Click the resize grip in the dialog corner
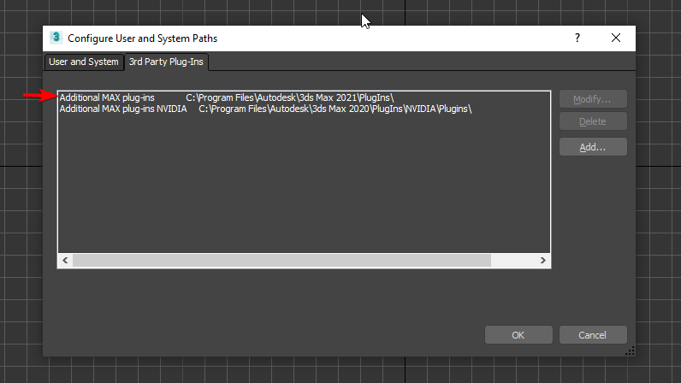The height and width of the screenshot is (383, 681). (631, 351)
